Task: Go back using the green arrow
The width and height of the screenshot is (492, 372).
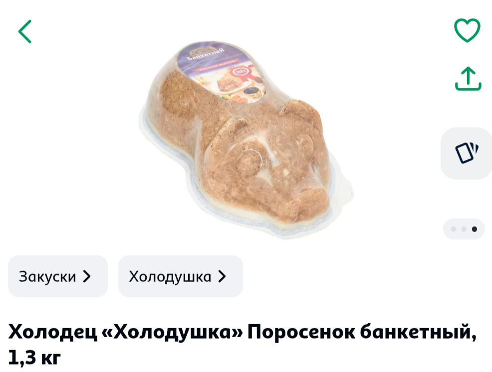Action: point(25,32)
